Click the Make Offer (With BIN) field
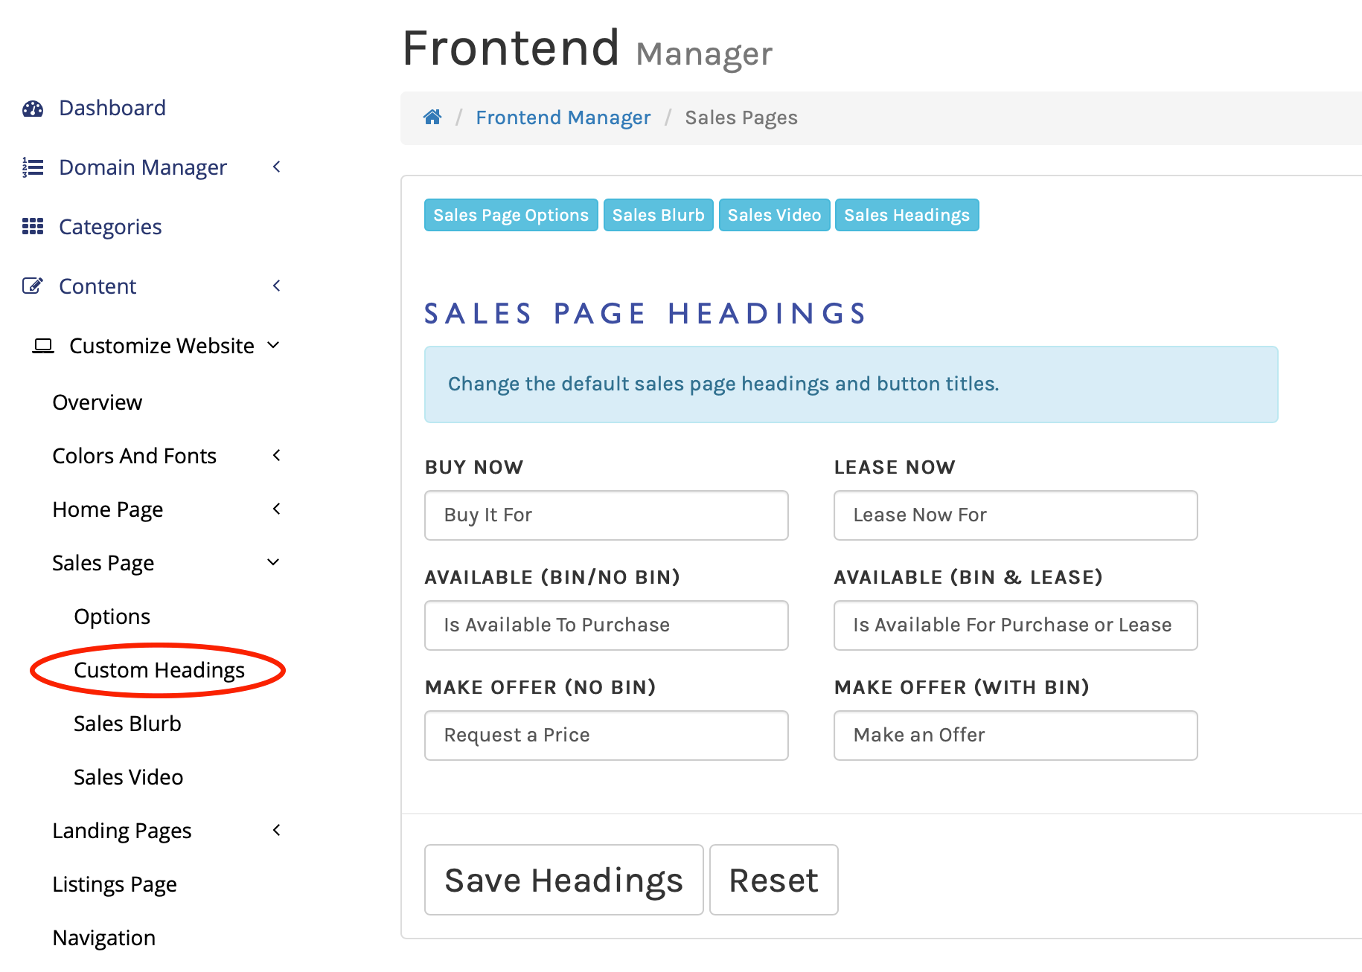 coord(1015,736)
